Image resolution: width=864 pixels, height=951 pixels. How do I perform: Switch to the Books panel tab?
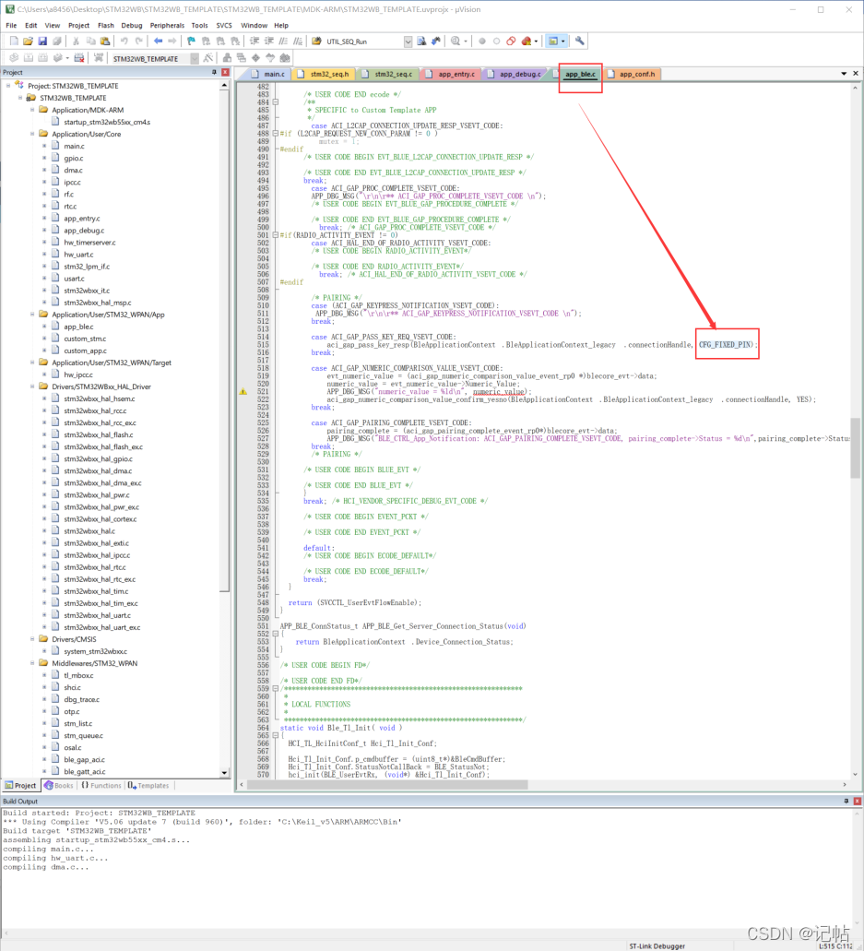[59, 785]
